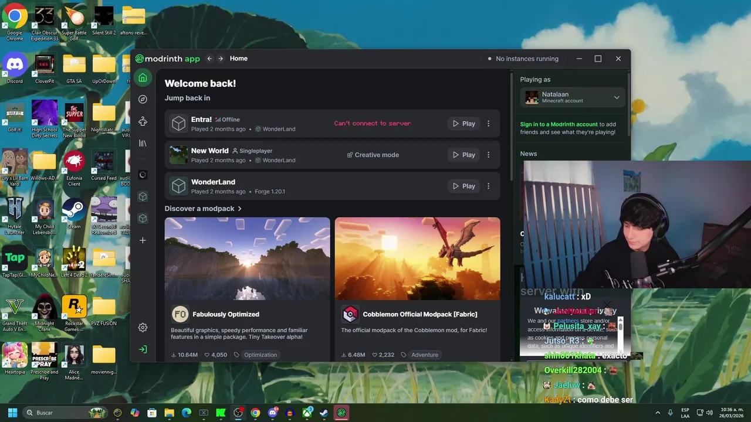Click the 'Creative mode' label
The width and height of the screenshot is (751, 422).
pyautogui.click(x=373, y=155)
